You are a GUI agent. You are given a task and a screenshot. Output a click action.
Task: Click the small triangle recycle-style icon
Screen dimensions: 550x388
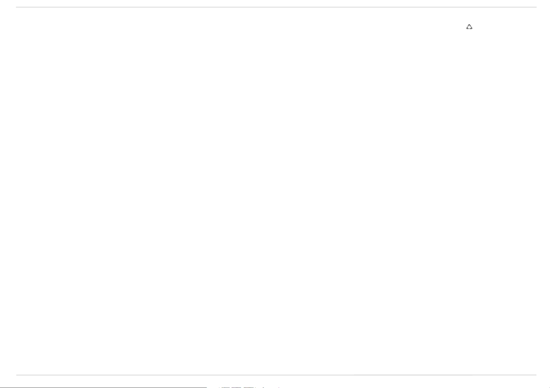pos(469,27)
